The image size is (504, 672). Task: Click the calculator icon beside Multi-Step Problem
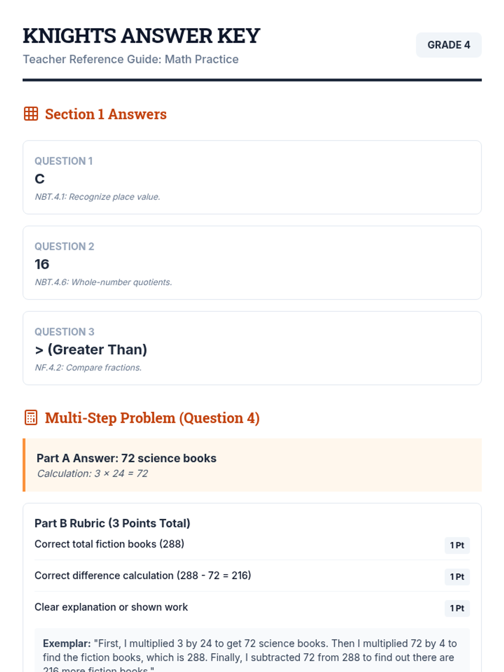(31, 417)
